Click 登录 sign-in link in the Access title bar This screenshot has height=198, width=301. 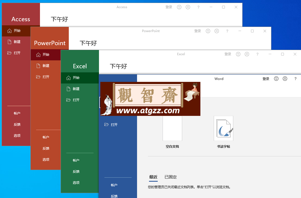click(169, 7)
